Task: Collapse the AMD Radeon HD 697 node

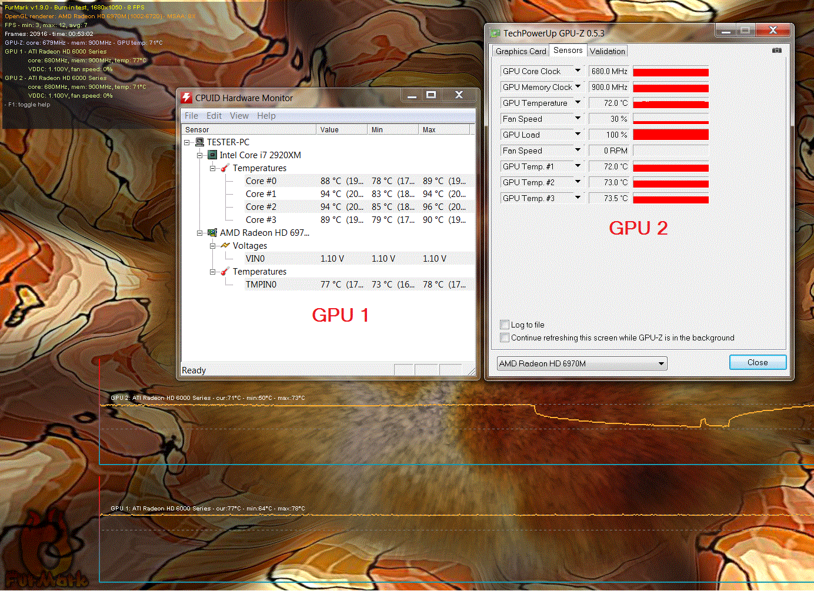Action: point(200,233)
